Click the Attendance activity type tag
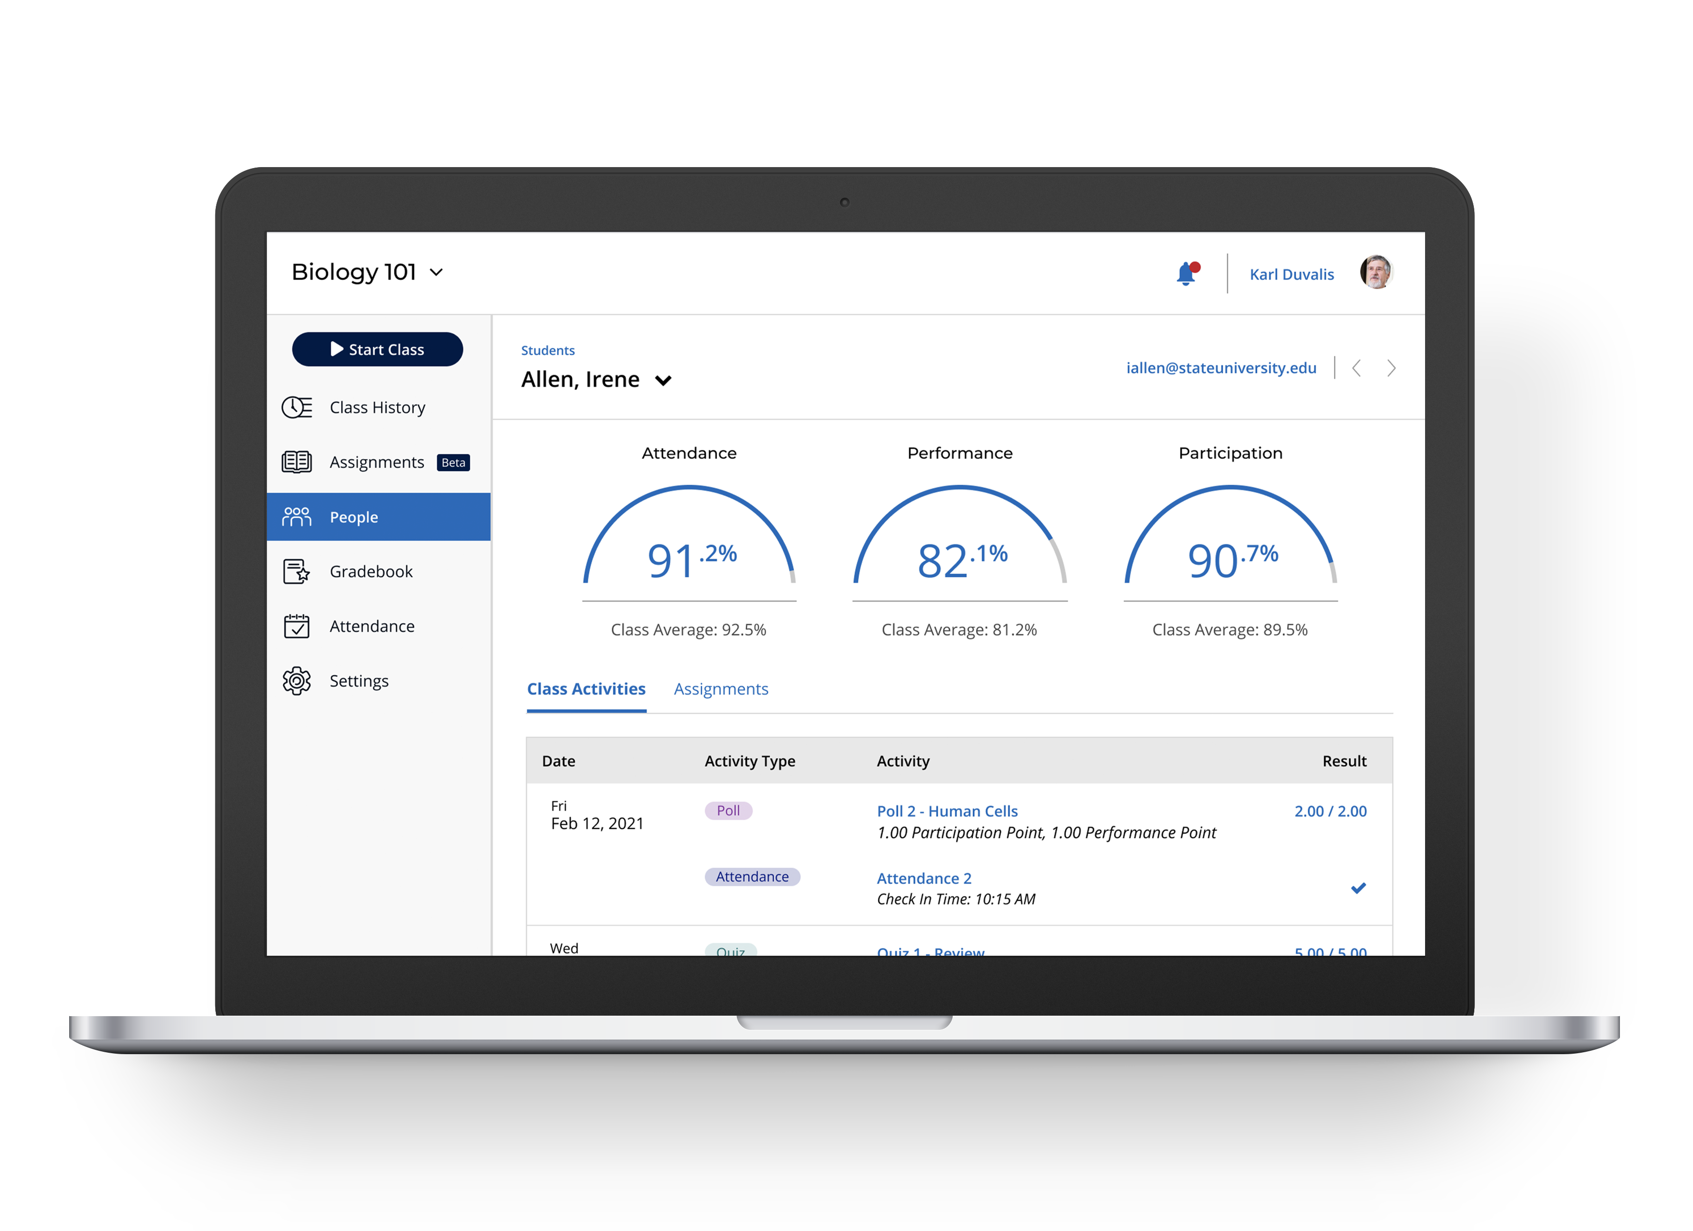The height and width of the screenshot is (1231, 1693). pyautogui.click(x=752, y=877)
